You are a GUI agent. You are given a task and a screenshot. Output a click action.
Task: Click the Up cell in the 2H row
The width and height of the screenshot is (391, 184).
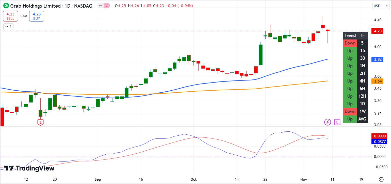click(350, 73)
